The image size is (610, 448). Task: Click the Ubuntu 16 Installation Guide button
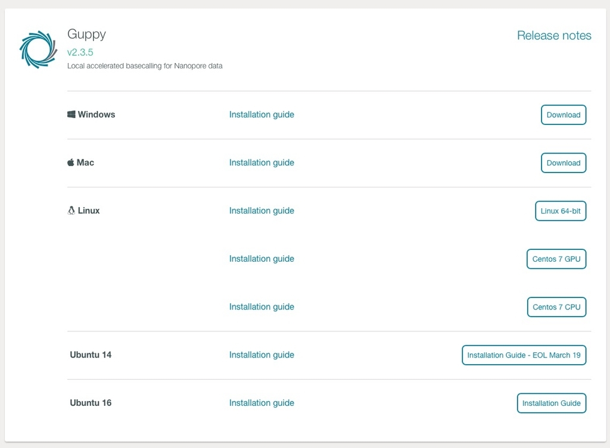pyautogui.click(x=552, y=403)
